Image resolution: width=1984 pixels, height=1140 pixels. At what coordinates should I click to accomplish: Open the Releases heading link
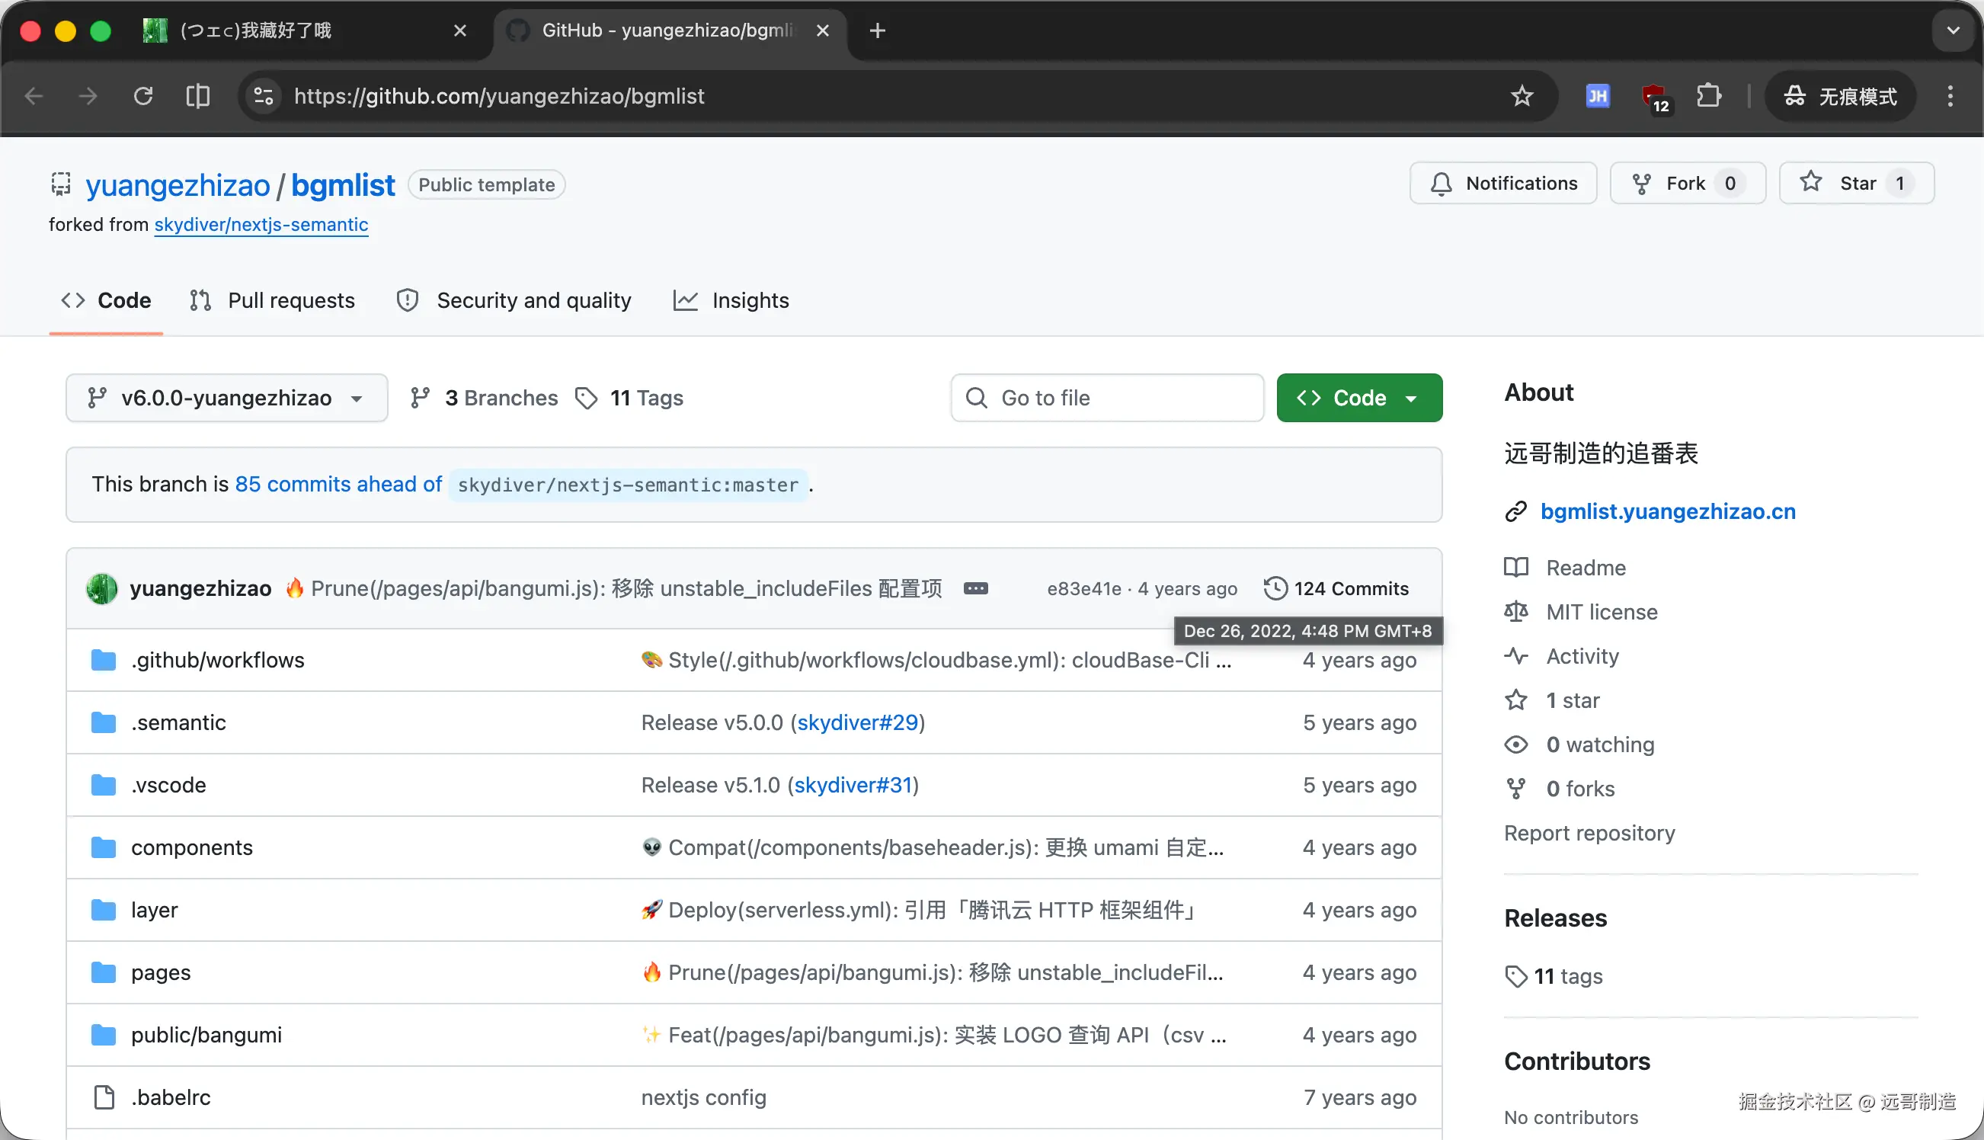coord(1556,917)
